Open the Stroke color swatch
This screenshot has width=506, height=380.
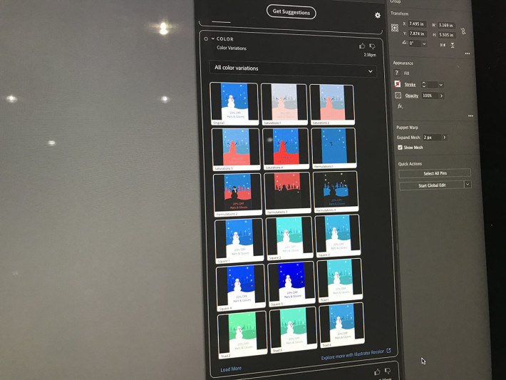(398, 84)
